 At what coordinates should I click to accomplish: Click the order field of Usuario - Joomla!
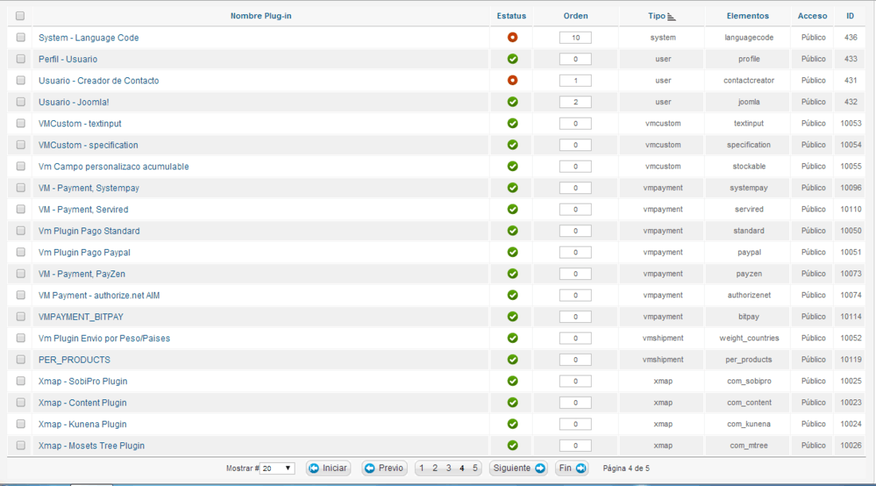pyautogui.click(x=576, y=102)
